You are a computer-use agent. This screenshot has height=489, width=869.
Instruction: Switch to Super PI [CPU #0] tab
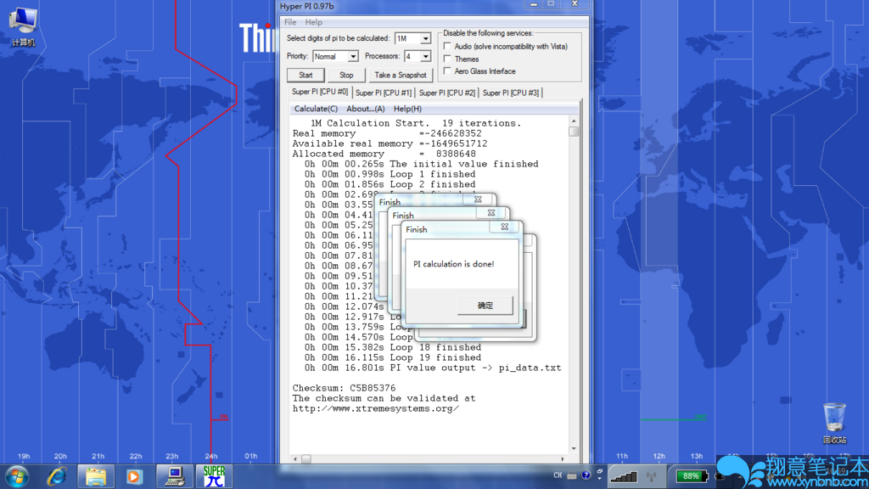click(320, 92)
